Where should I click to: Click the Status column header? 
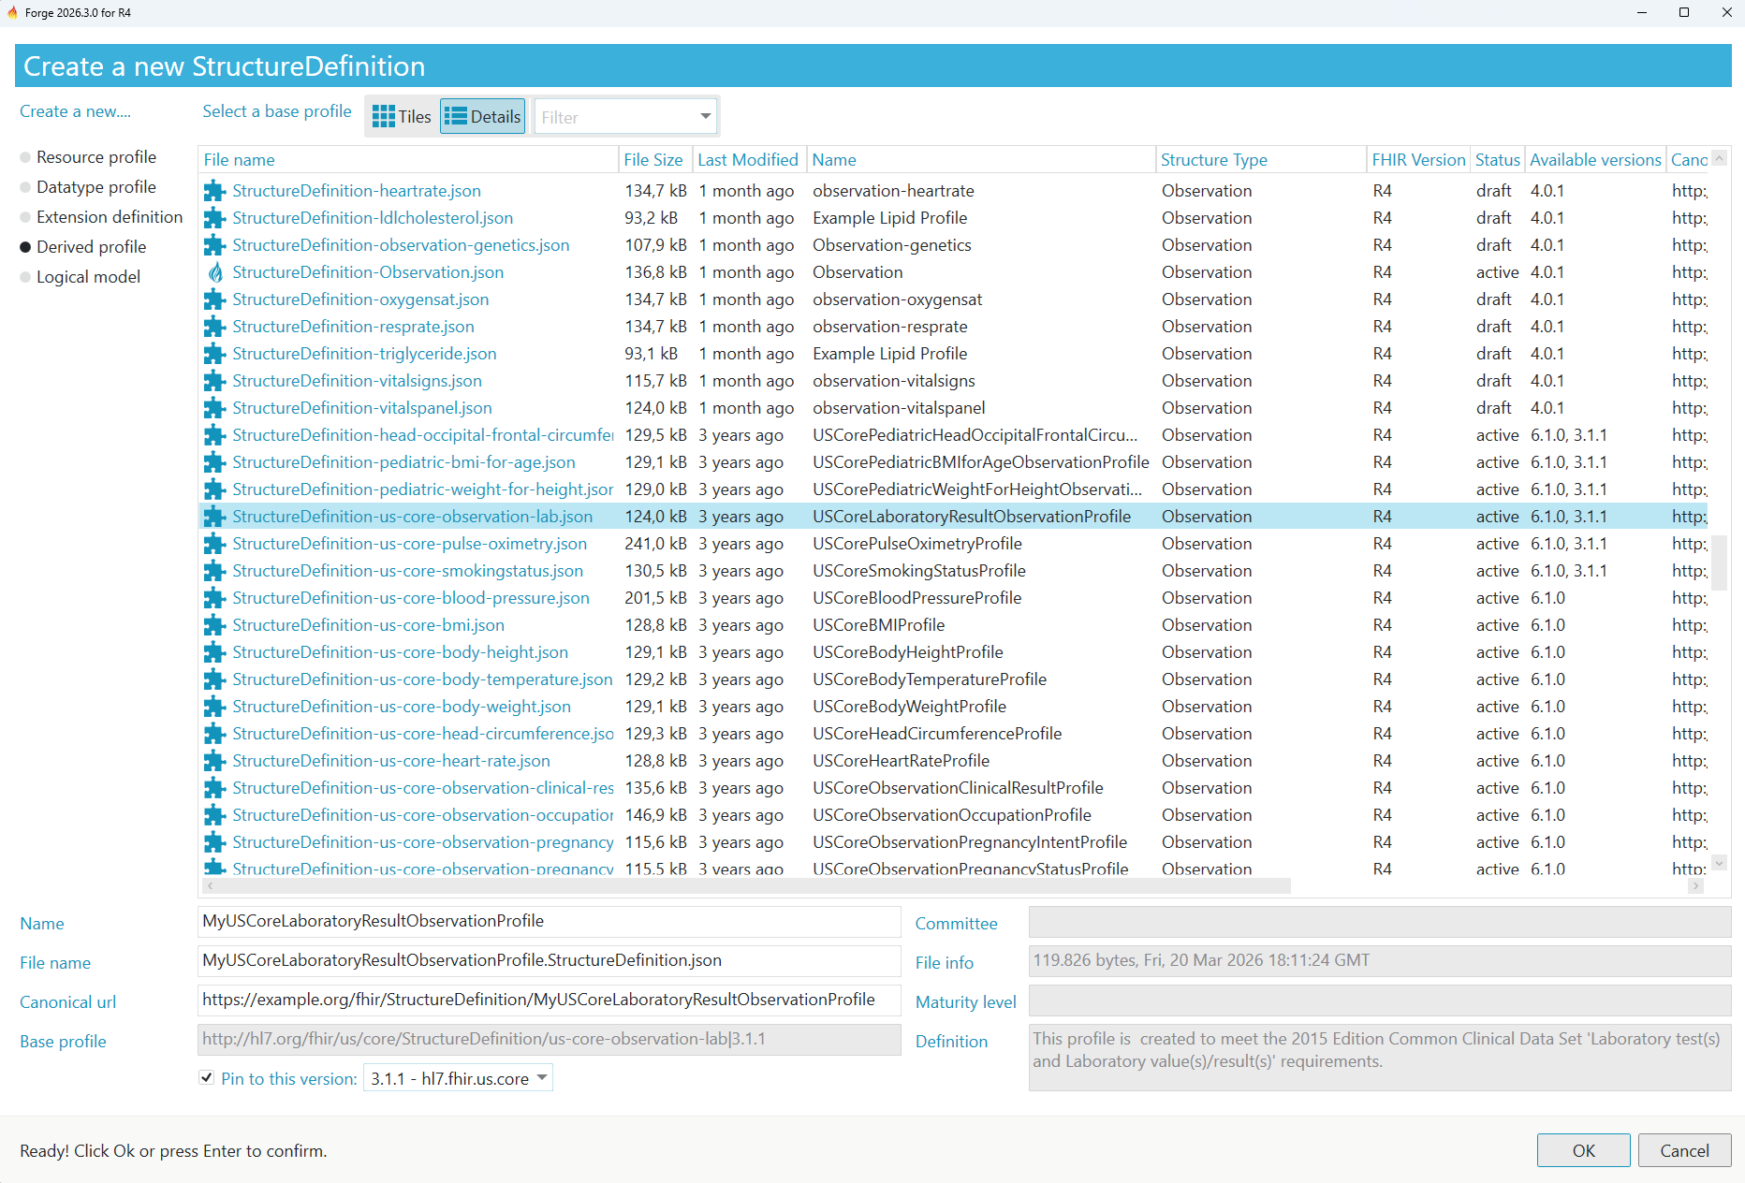[1497, 160]
